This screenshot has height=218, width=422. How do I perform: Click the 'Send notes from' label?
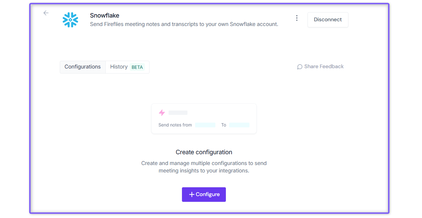175,125
